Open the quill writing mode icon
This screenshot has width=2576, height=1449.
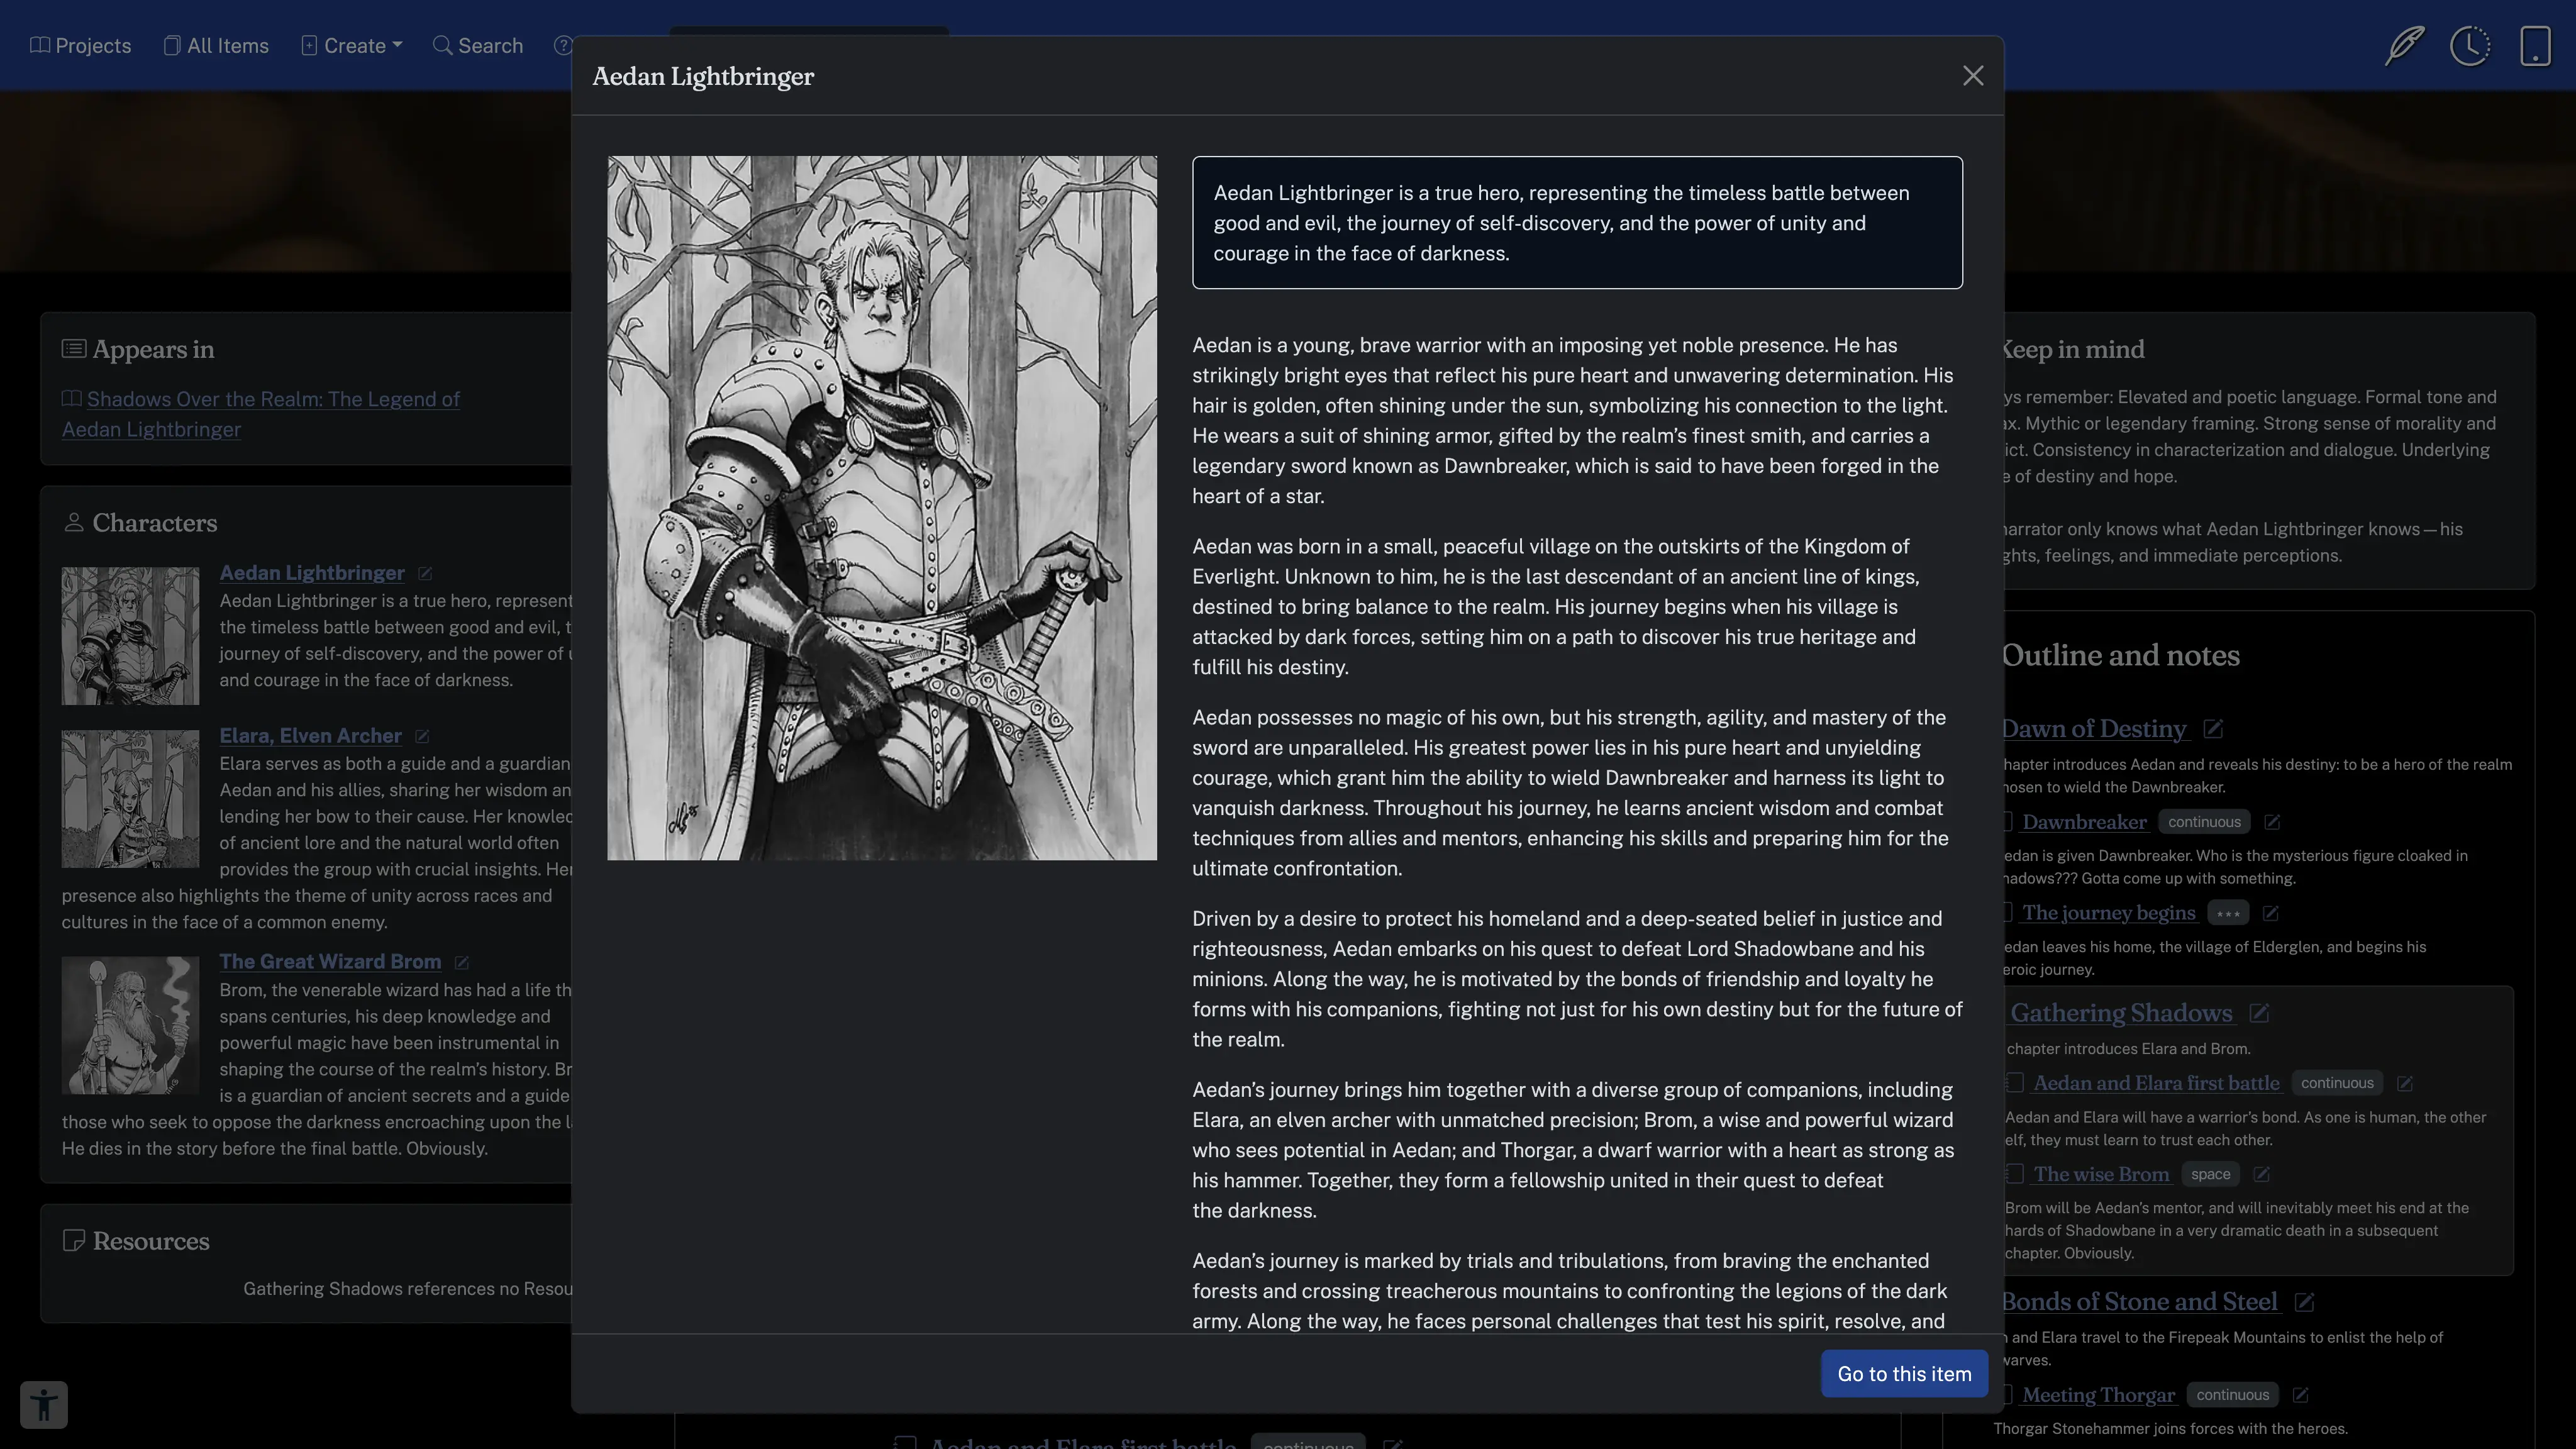[2404, 46]
